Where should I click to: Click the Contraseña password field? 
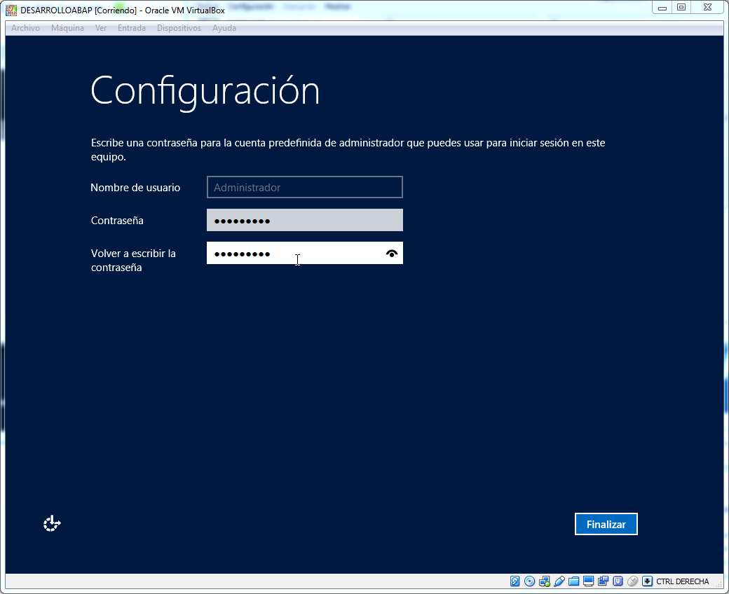click(x=304, y=220)
